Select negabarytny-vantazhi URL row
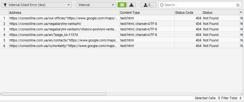 coord(121,24)
